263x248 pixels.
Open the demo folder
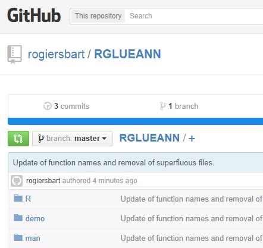click(x=35, y=218)
